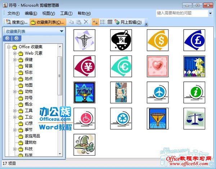Select the red yen sign clip

coord(84,66)
